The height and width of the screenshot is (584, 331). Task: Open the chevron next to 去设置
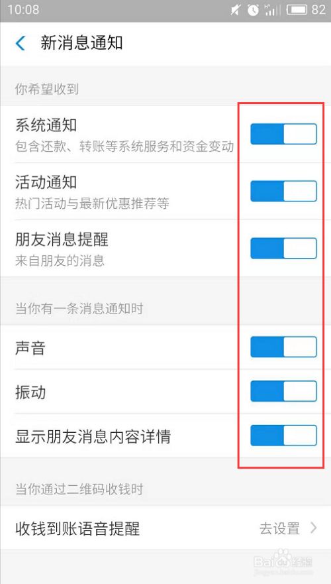(314, 528)
